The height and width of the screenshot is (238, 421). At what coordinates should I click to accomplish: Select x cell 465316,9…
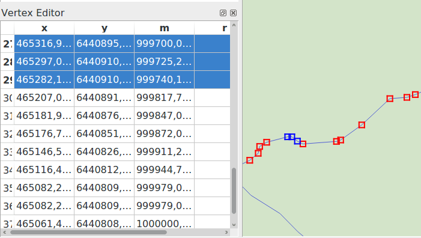click(44, 43)
